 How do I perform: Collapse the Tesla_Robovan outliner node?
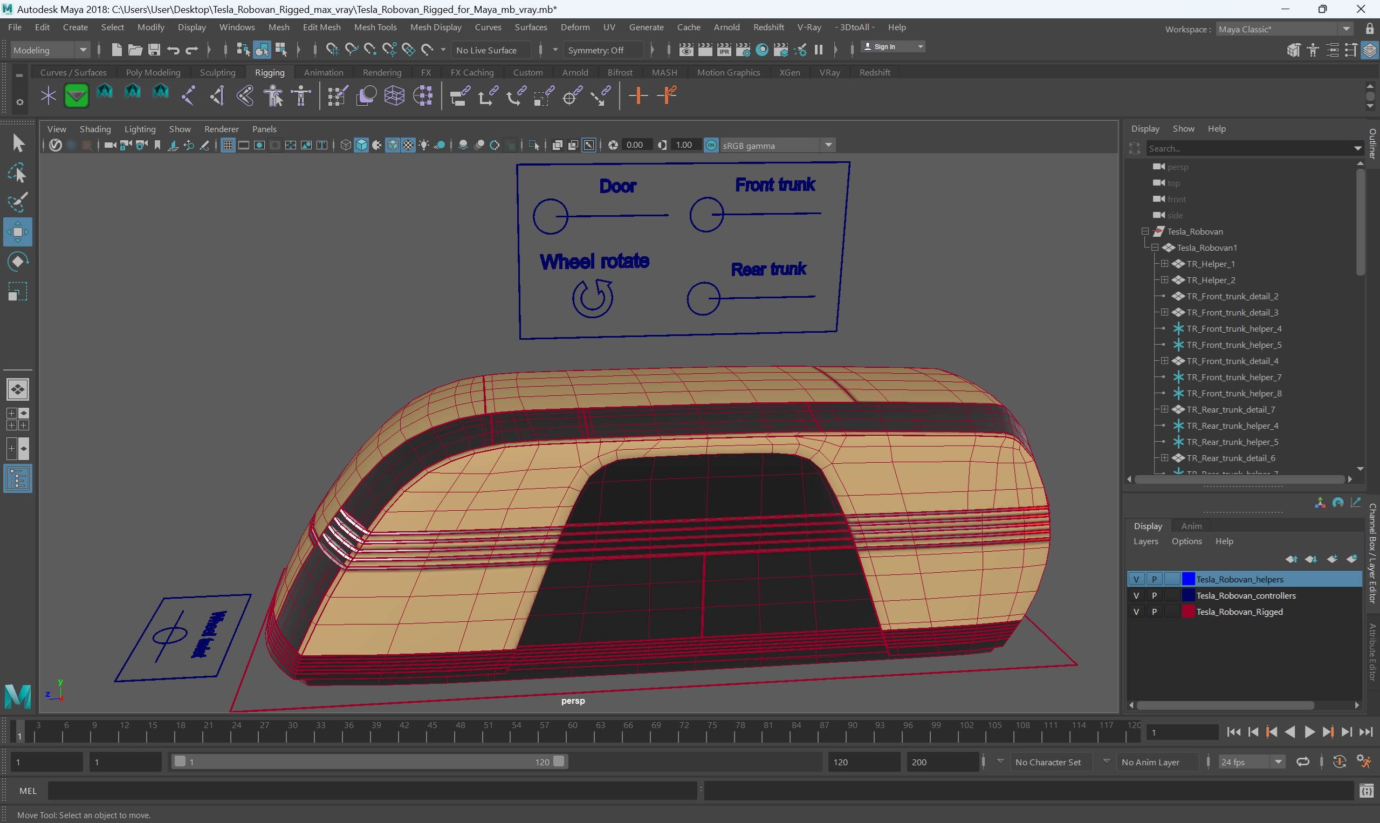click(x=1145, y=231)
